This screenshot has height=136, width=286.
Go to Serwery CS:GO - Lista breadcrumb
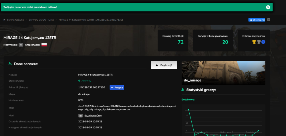pyautogui.click(x=41, y=20)
